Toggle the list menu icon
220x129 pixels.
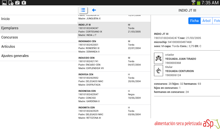pos(83,10)
